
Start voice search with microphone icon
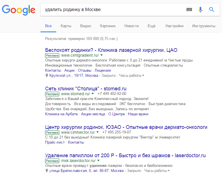coord(200,10)
